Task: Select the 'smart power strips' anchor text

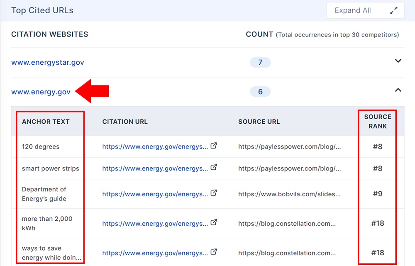Action: 51,168
